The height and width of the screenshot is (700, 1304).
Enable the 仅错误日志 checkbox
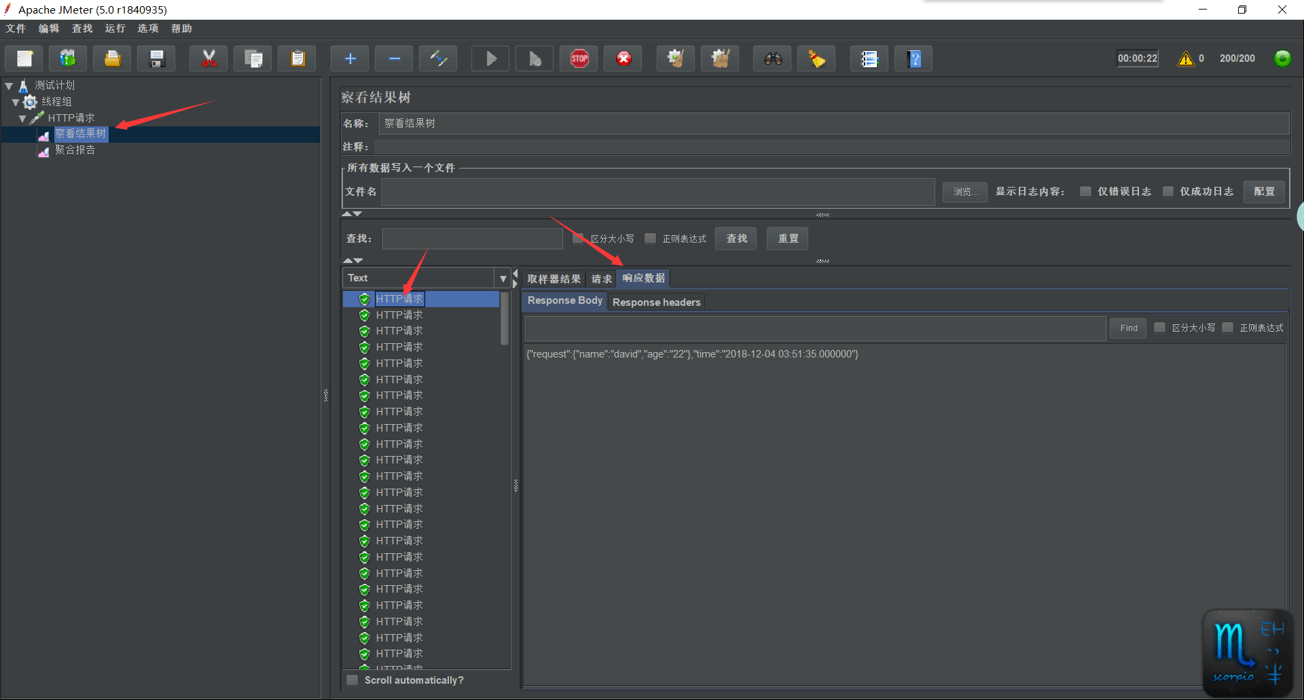point(1085,192)
